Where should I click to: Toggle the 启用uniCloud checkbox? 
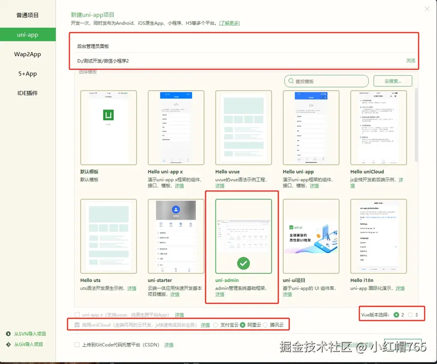(x=77, y=325)
